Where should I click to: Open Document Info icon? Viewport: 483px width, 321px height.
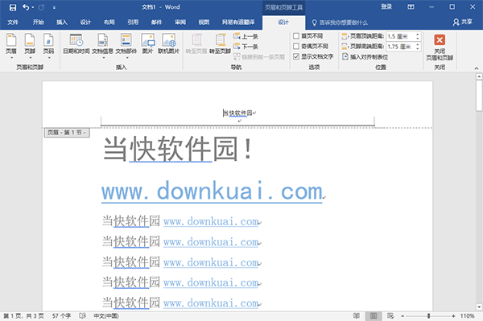click(102, 44)
